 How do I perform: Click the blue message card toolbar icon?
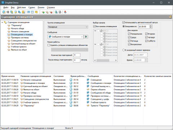tap(28, 12)
